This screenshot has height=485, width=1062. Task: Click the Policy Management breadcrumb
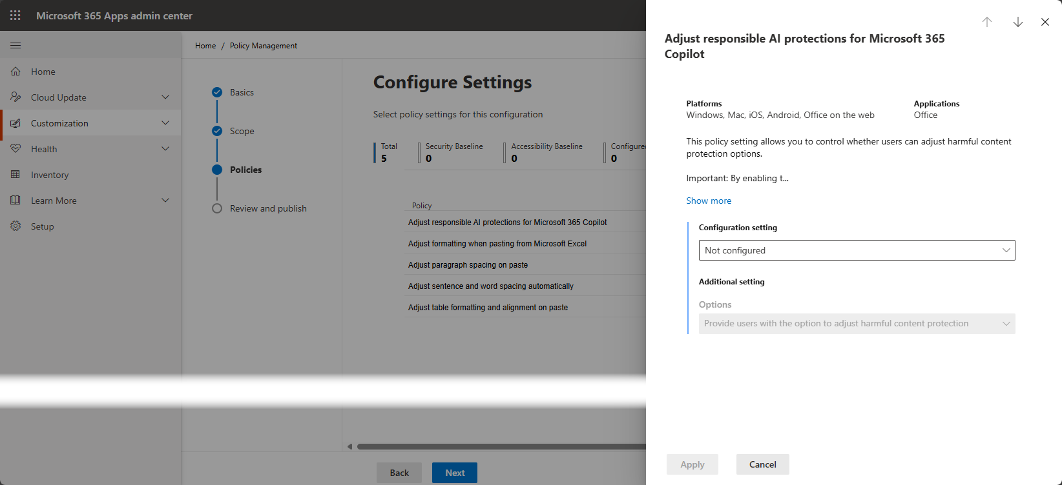tap(264, 46)
